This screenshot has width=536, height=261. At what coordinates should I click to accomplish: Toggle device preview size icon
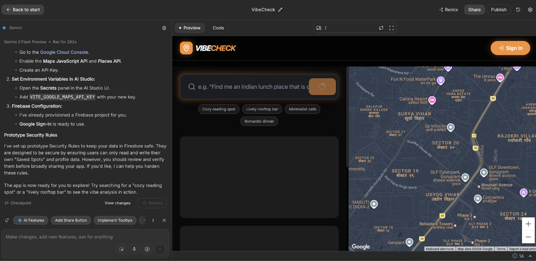click(319, 28)
